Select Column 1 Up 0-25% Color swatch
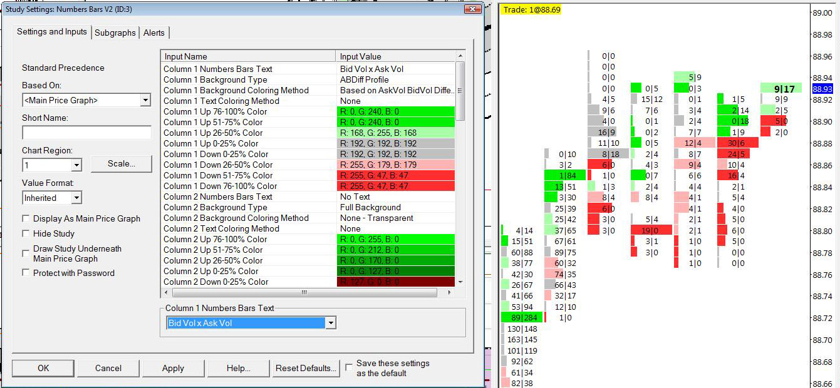840x388 pixels. tap(395, 143)
